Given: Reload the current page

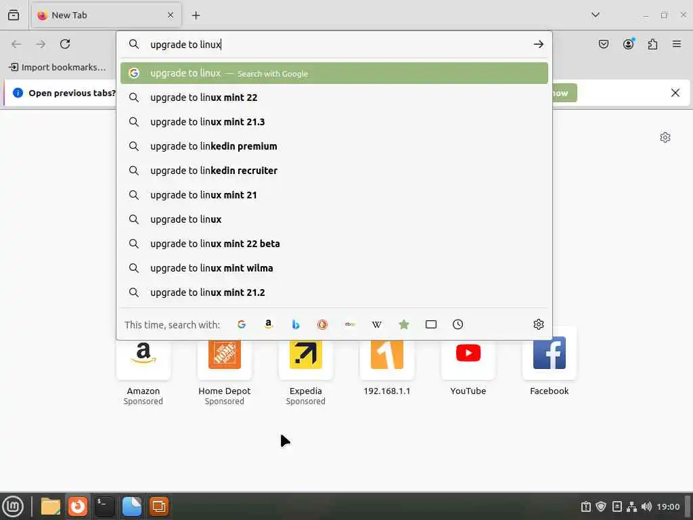Looking at the screenshot, I should [x=65, y=44].
